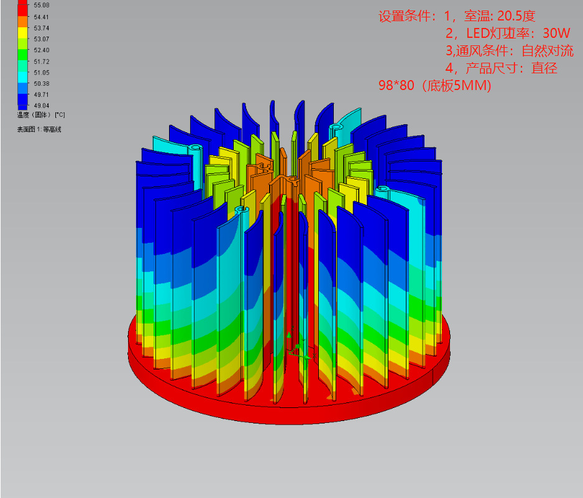Click the legend value 52.40
Image resolution: width=583 pixels, height=498 pixels.
pyautogui.click(x=41, y=50)
